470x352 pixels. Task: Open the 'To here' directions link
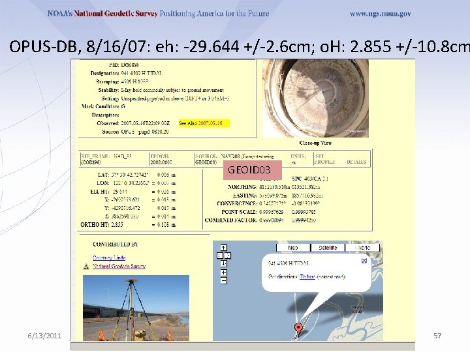307,277
